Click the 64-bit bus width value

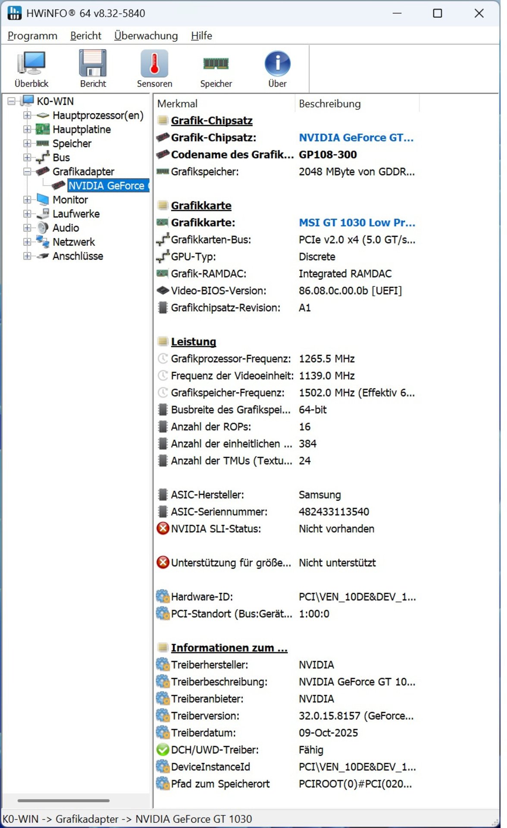313,410
